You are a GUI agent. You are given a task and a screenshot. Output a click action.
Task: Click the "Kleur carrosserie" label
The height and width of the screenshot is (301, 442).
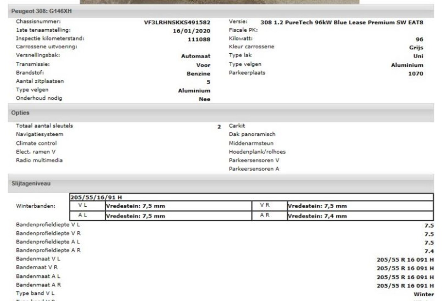click(251, 46)
